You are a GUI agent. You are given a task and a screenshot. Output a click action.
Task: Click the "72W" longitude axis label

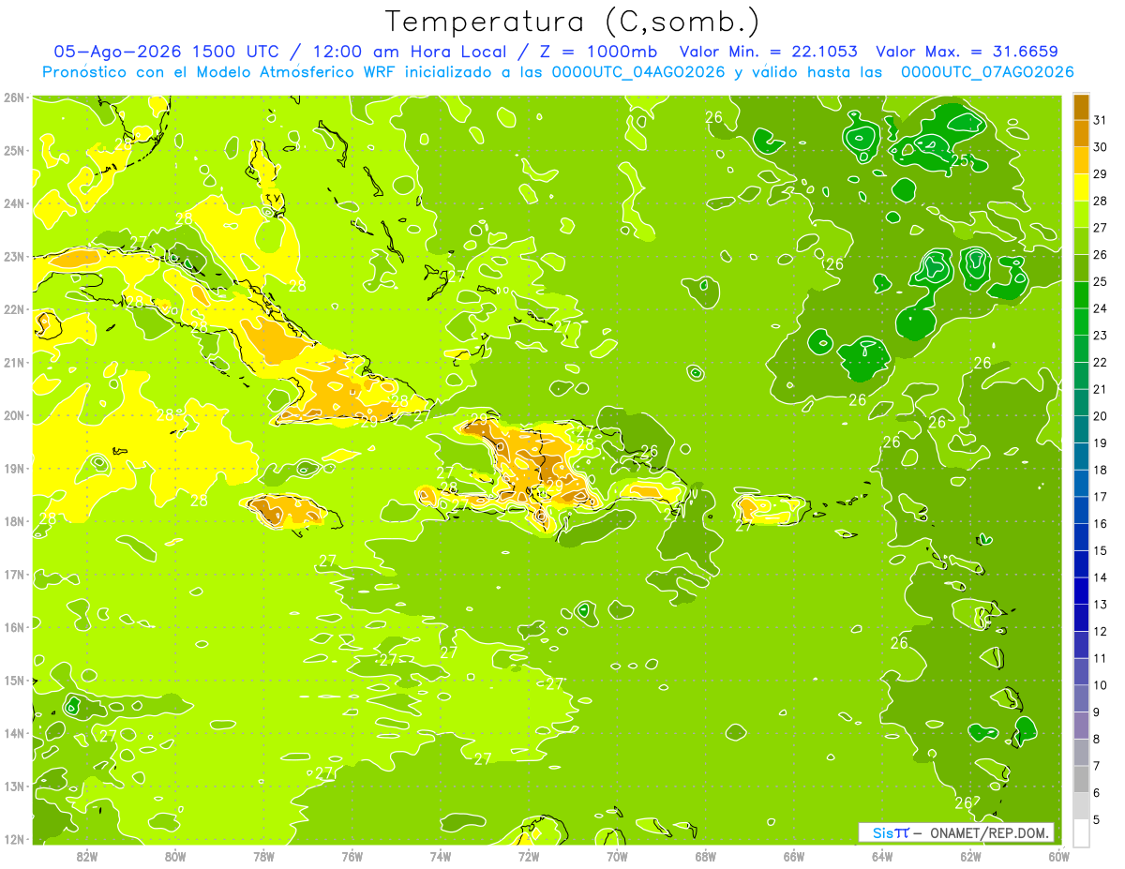529,856
